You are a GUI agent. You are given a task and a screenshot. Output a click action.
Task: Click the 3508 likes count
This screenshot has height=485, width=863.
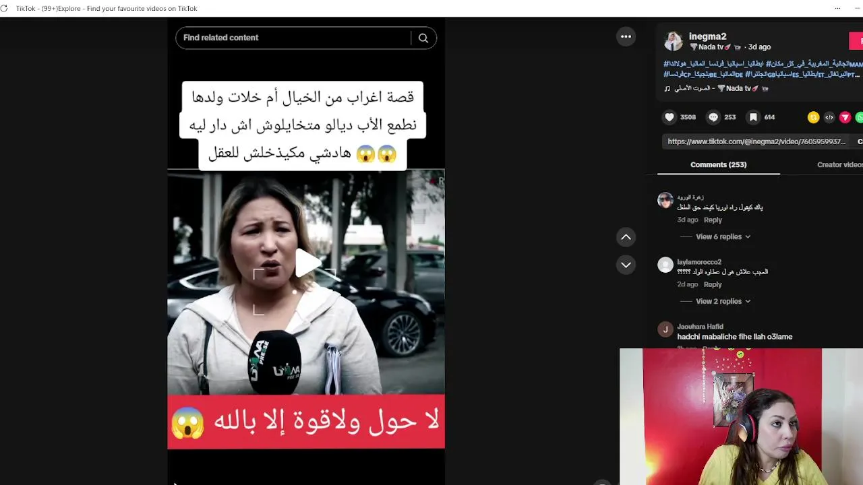[688, 117]
